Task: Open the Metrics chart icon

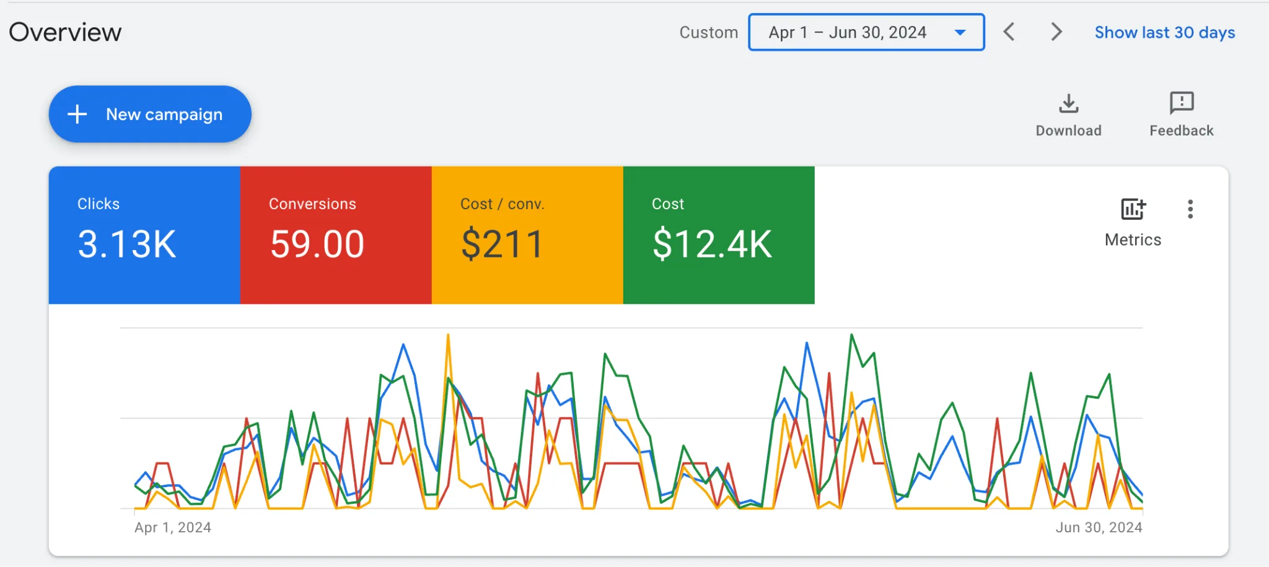Action: 1133,209
